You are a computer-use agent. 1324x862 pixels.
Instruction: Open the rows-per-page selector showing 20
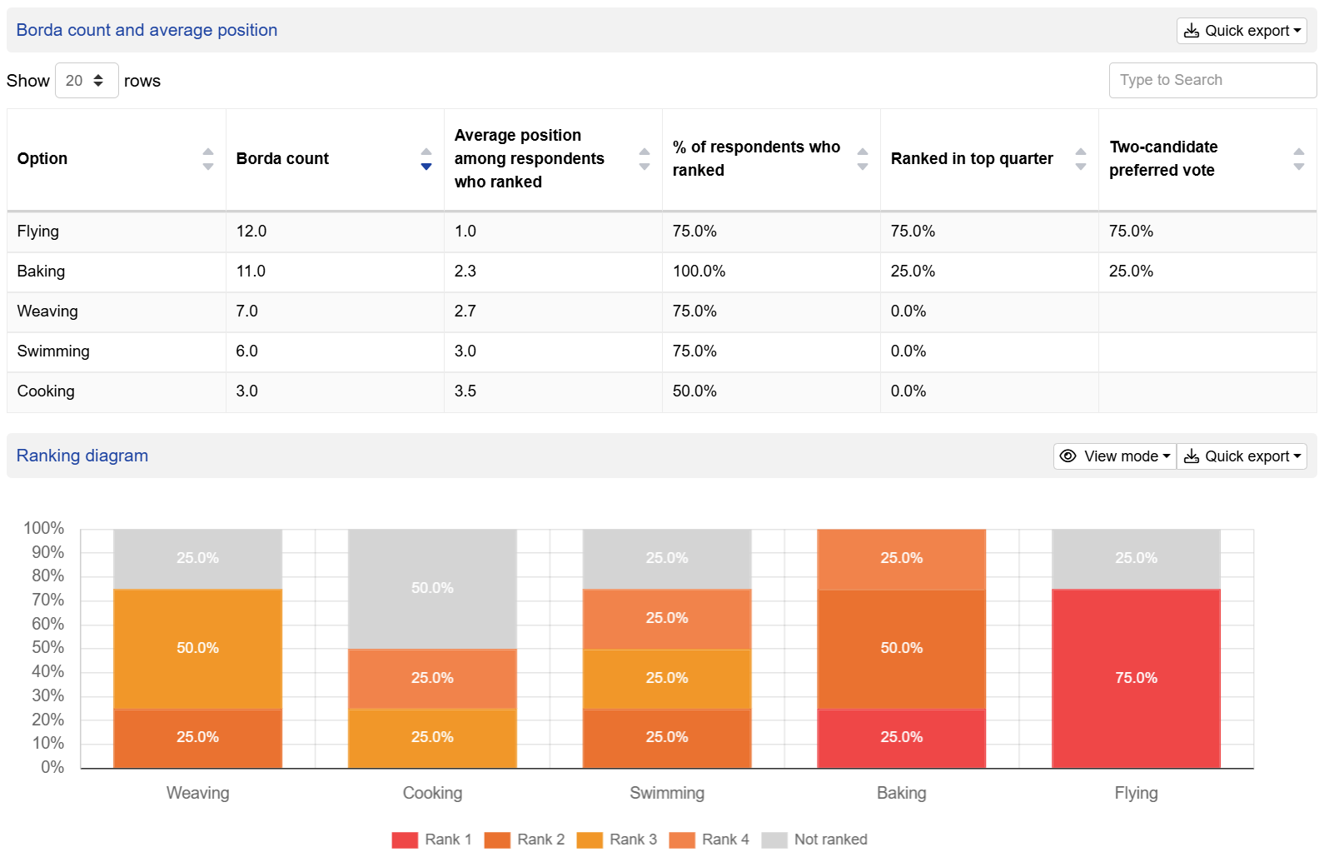pos(87,81)
